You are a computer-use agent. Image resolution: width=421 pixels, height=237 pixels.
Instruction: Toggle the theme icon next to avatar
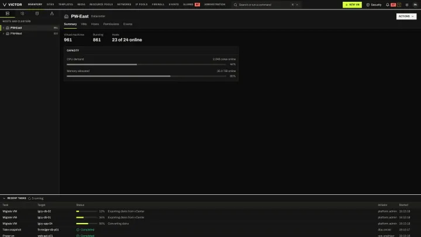coord(407,5)
